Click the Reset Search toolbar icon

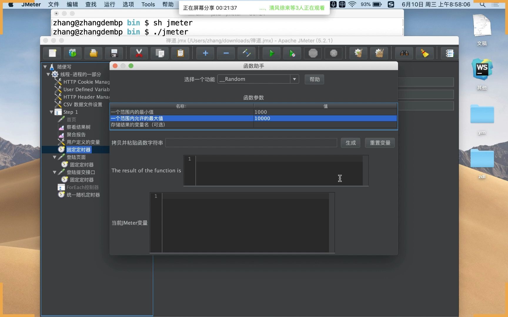pyautogui.click(x=425, y=53)
